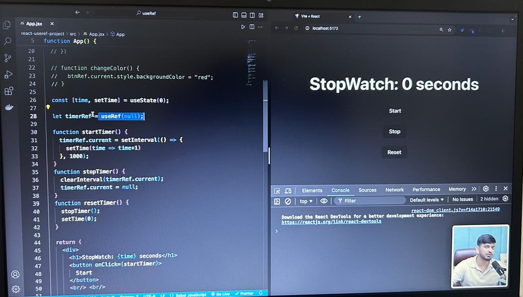
Task: Click src folder in the breadcrumb
Action: click(x=73, y=34)
